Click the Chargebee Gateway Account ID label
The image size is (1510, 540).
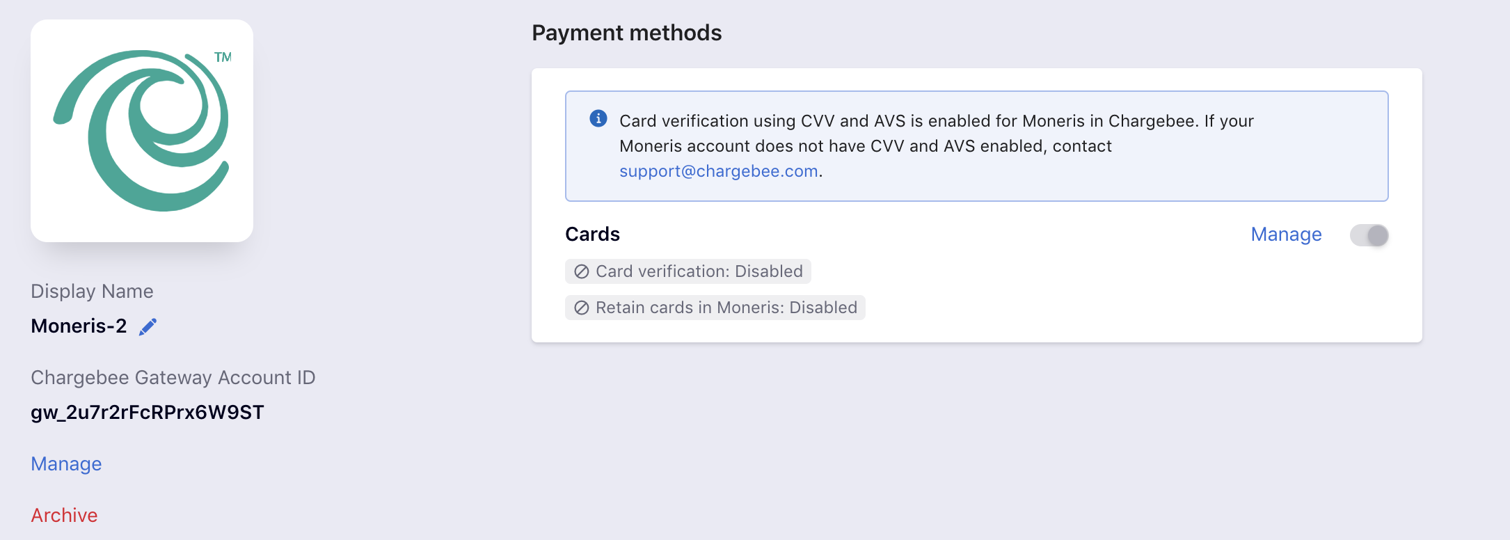coord(173,377)
